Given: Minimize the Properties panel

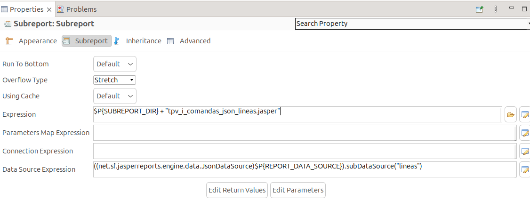Looking at the screenshot, I should pos(512,8).
